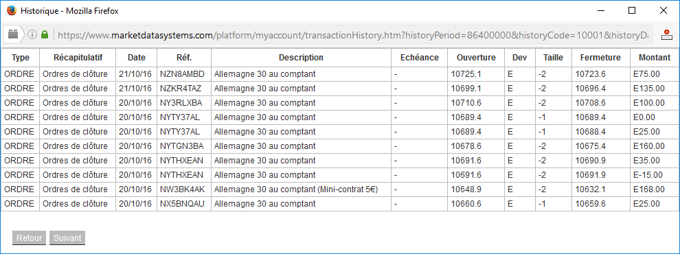Click the Suivant button
The width and height of the screenshot is (680, 254).
(67, 238)
